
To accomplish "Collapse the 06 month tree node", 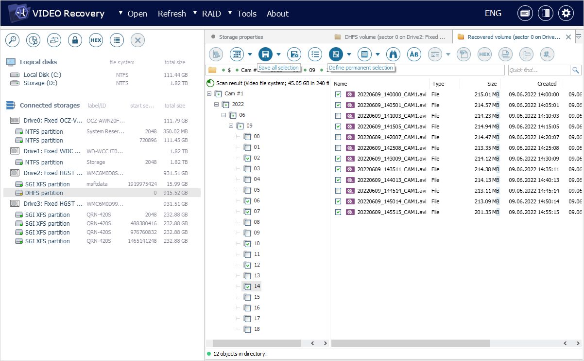I will pyautogui.click(x=223, y=115).
